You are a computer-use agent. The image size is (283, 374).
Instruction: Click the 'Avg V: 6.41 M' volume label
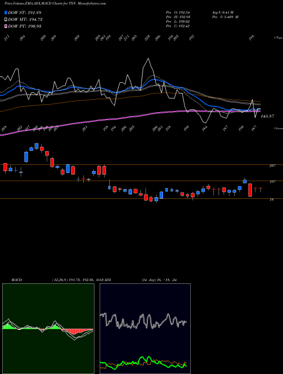(223, 12)
